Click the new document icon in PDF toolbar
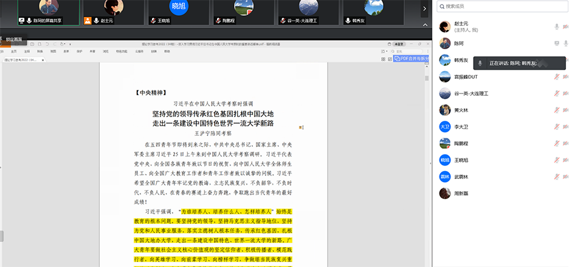The height and width of the screenshot is (267, 569). [40, 44]
